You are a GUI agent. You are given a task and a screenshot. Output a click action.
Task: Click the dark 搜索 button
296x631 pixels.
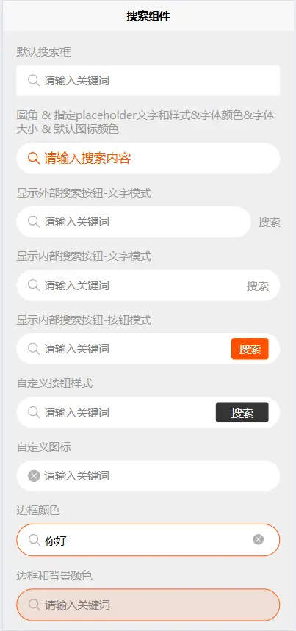[x=242, y=413]
